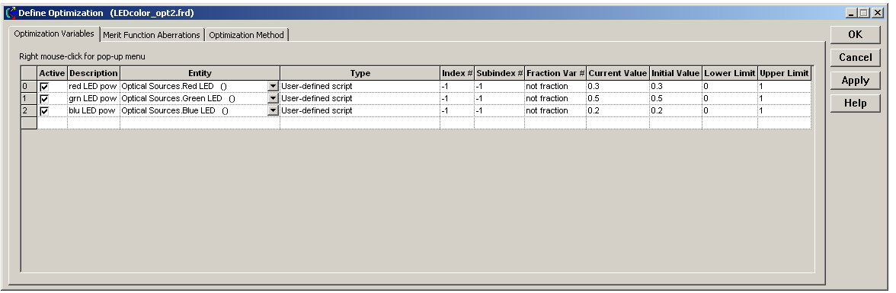Uncheck Active for blu LED pow row

(x=44, y=111)
